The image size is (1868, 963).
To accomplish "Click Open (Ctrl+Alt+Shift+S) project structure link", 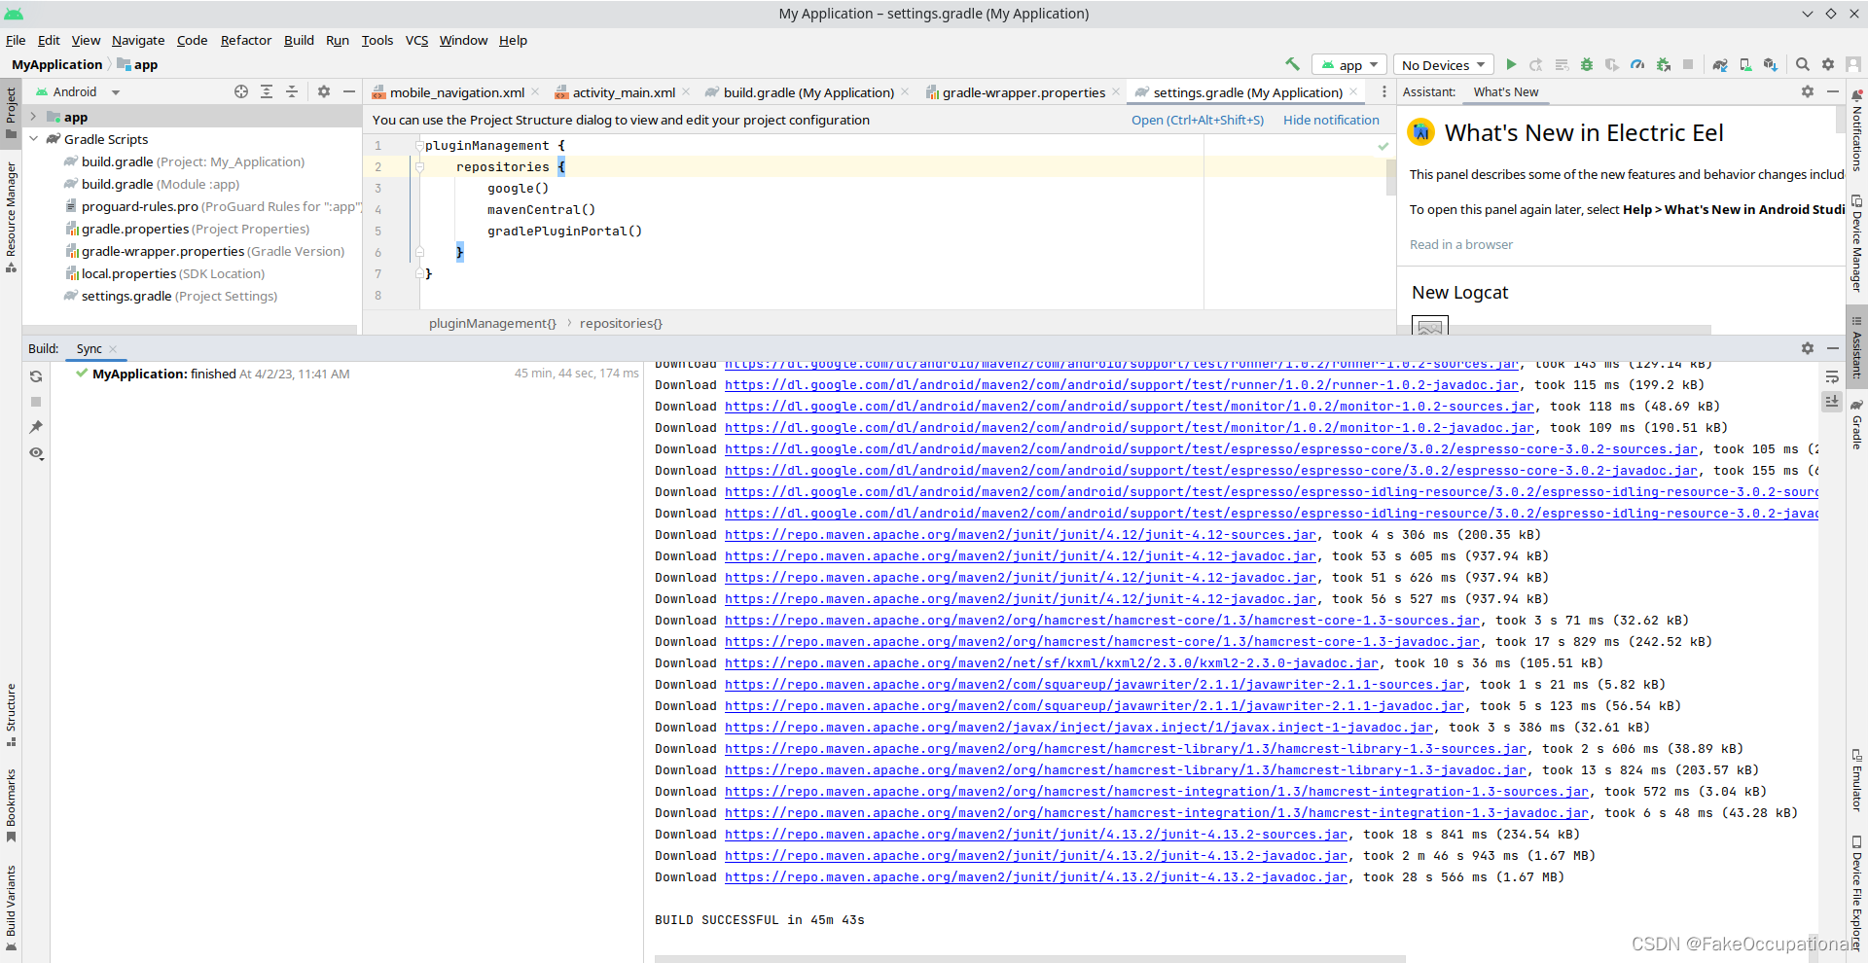I will (1198, 120).
